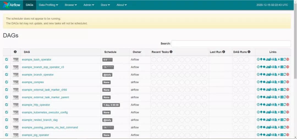Click the '0 0 * * *' schedule badge

(x=108, y=60)
